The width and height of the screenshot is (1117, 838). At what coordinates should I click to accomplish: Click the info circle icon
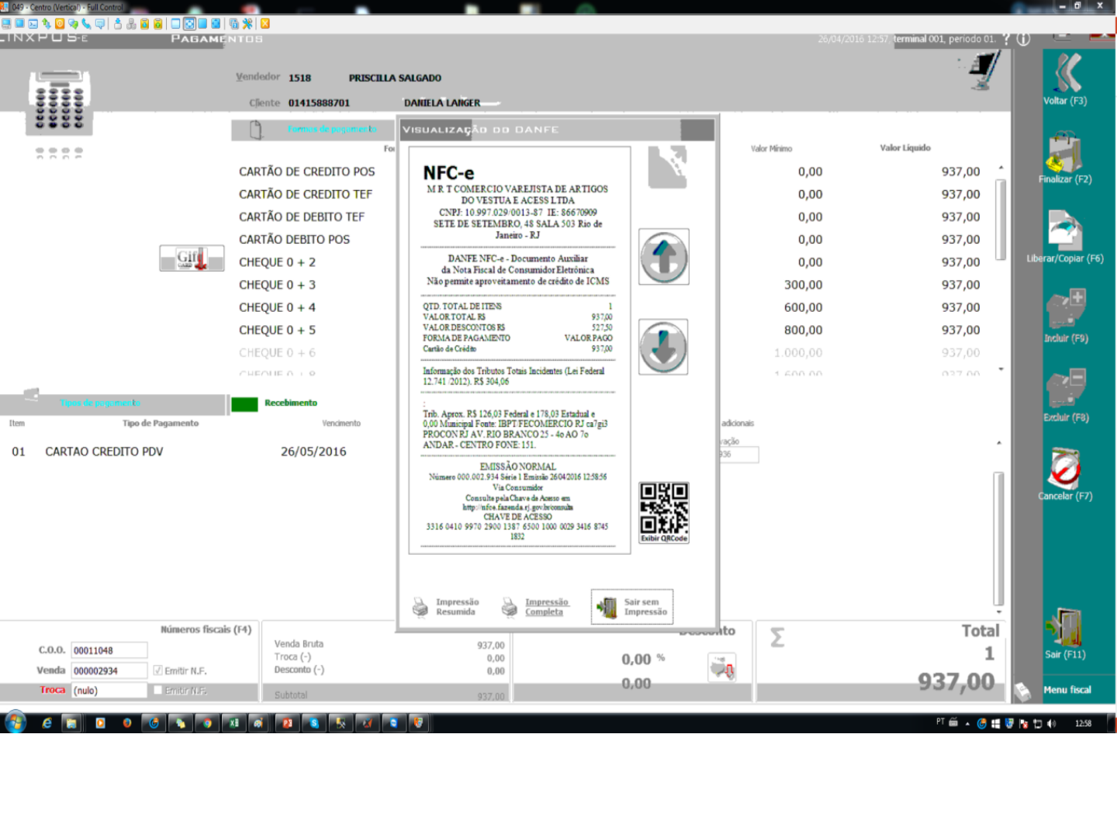pos(1023,39)
